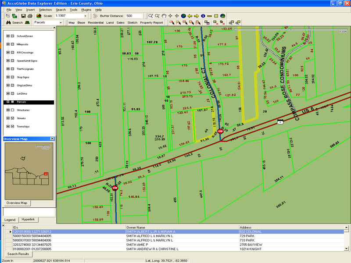
Task: Toggle the SchoolZones layer checkbox
Action: tap(13, 36)
